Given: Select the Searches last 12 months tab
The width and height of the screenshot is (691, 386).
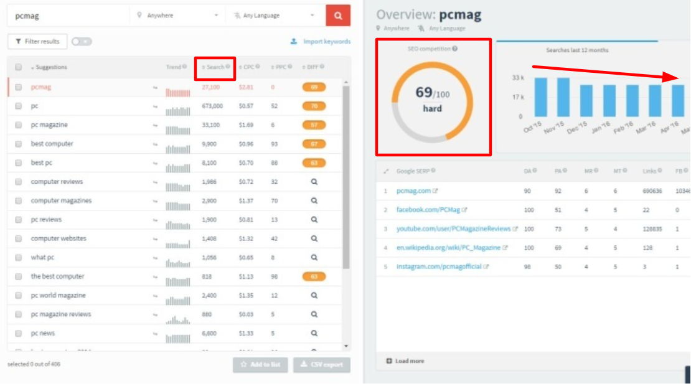Looking at the screenshot, I should coord(577,50).
